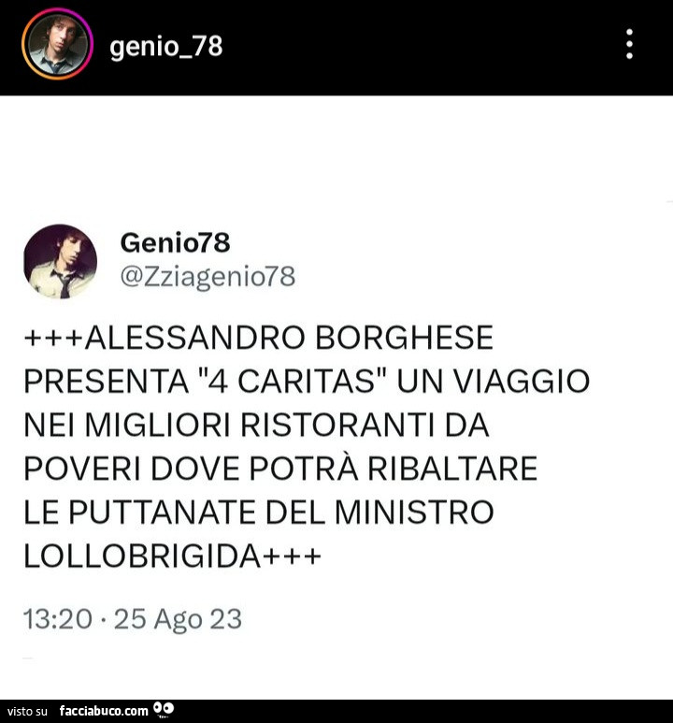Click the word RISTORANTI in tweet
The image size is (673, 723).
click(x=337, y=425)
